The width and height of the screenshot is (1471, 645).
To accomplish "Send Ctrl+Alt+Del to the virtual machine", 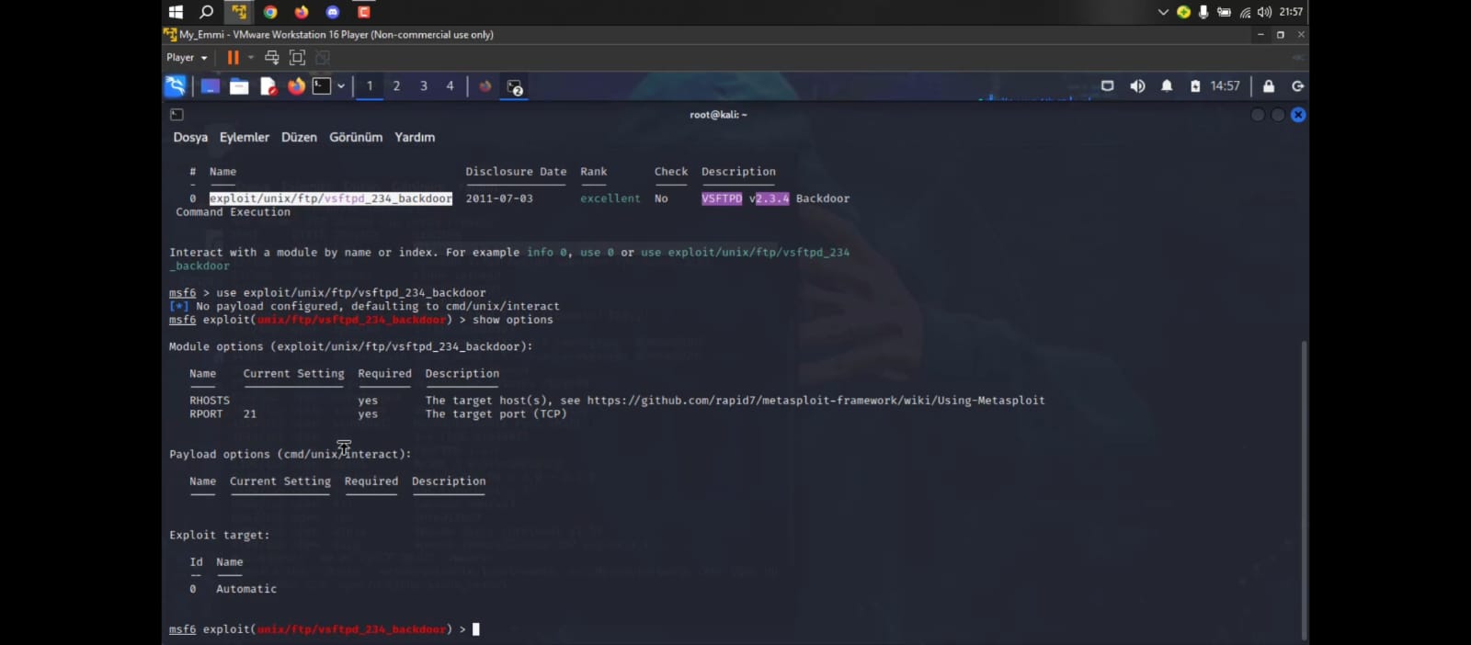I will point(272,57).
